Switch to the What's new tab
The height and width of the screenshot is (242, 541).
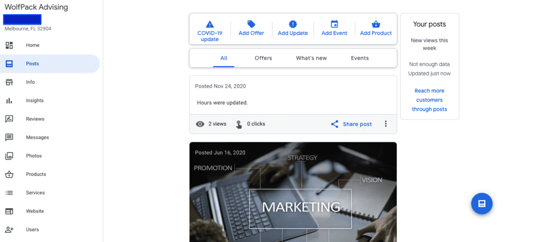click(x=311, y=58)
